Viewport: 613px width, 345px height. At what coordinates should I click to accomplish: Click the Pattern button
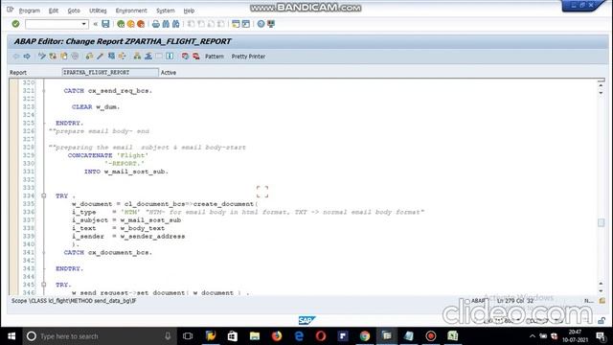215,57
